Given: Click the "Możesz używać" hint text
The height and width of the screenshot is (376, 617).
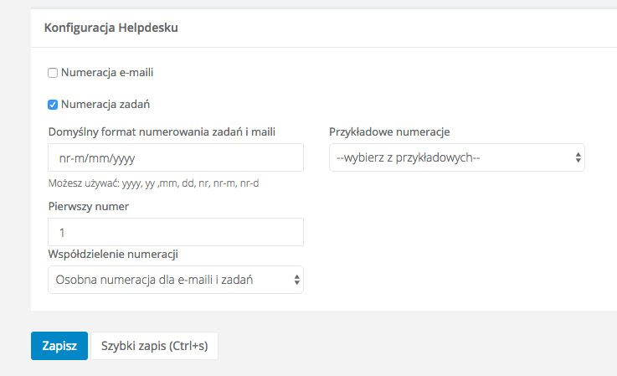Looking at the screenshot, I should (x=154, y=183).
